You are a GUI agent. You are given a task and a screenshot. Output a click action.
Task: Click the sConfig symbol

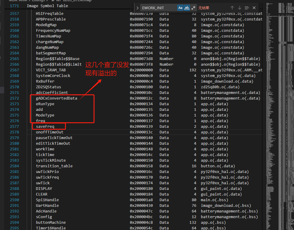(44, 217)
